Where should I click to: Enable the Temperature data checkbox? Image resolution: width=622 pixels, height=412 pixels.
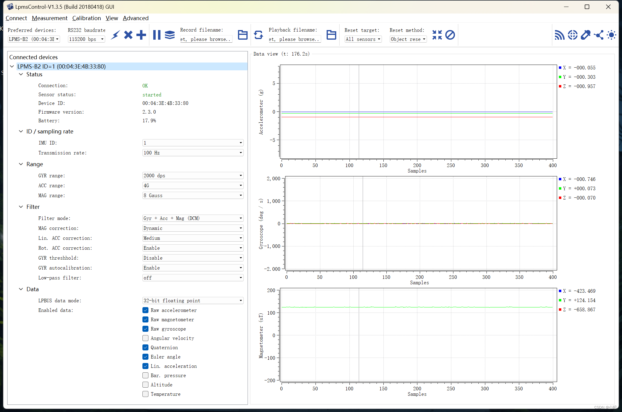coord(145,394)
